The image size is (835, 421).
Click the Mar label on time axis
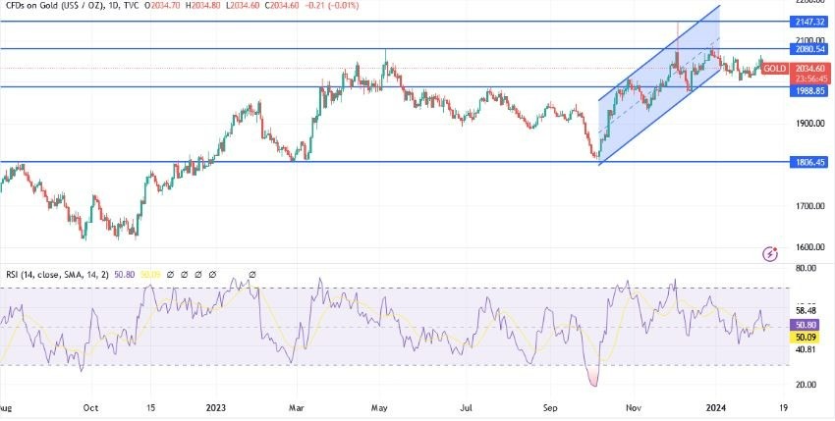coord(296,407)
